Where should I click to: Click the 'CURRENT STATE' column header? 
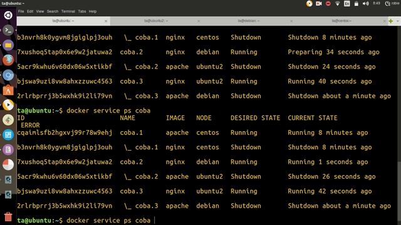(313, 118)
